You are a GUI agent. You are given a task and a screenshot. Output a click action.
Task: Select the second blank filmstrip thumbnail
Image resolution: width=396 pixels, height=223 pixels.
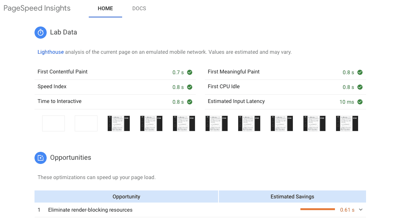click(86, 123)
